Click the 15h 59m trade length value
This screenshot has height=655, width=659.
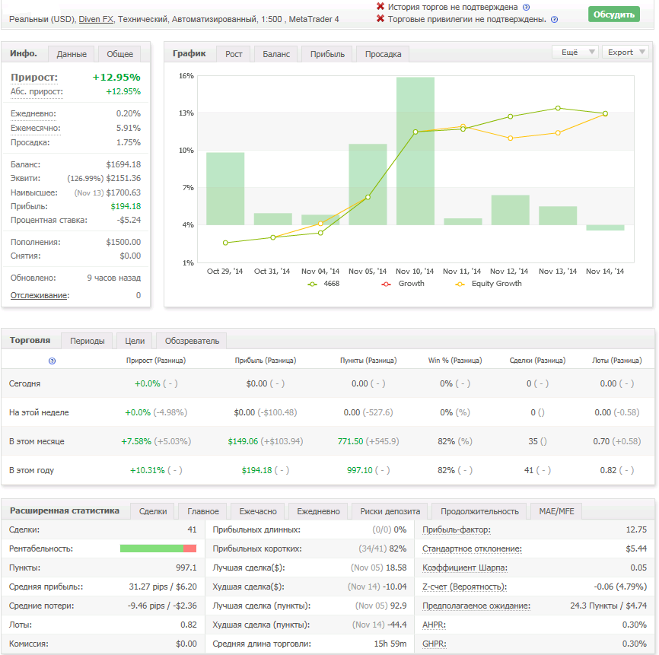pyautogui.click(x=390, y=644)
